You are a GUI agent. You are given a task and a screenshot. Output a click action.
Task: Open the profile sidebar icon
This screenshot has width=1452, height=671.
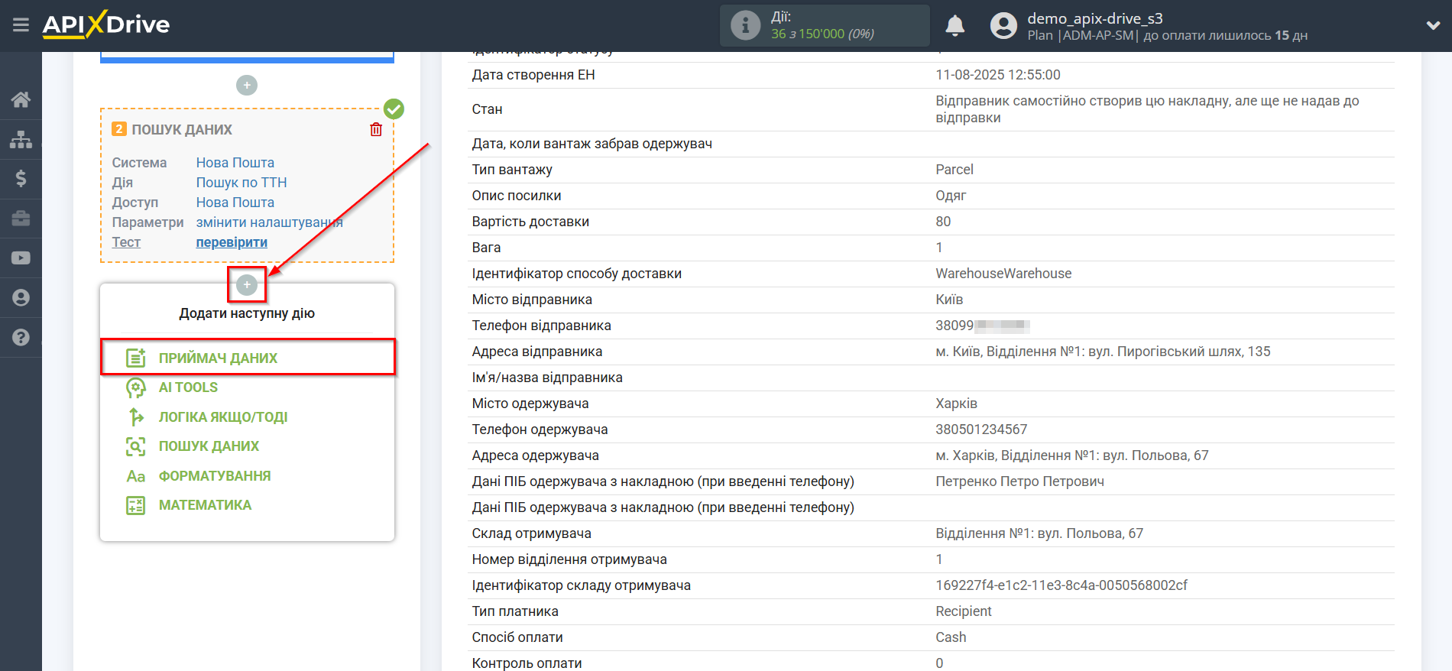pos(21,298)
